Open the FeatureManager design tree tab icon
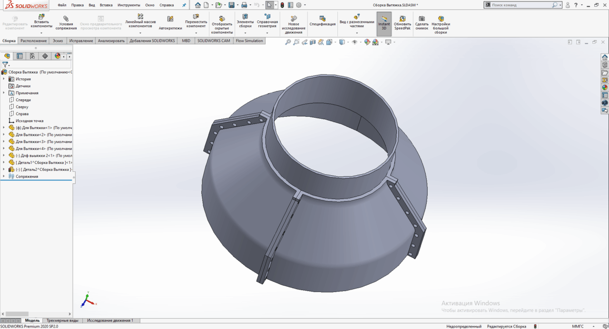This screenshot has width=609, height=329. [7, 56]
